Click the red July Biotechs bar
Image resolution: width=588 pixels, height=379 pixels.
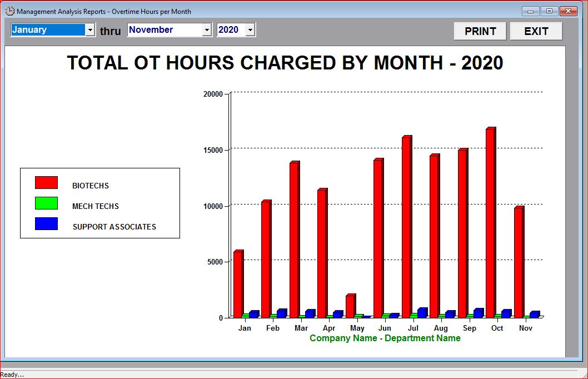click(406, 227)
